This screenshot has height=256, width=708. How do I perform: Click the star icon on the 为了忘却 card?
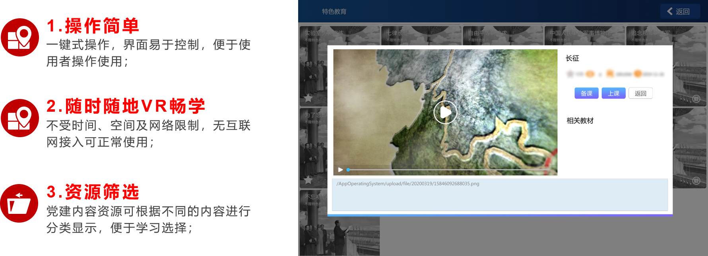coord(308,180)
